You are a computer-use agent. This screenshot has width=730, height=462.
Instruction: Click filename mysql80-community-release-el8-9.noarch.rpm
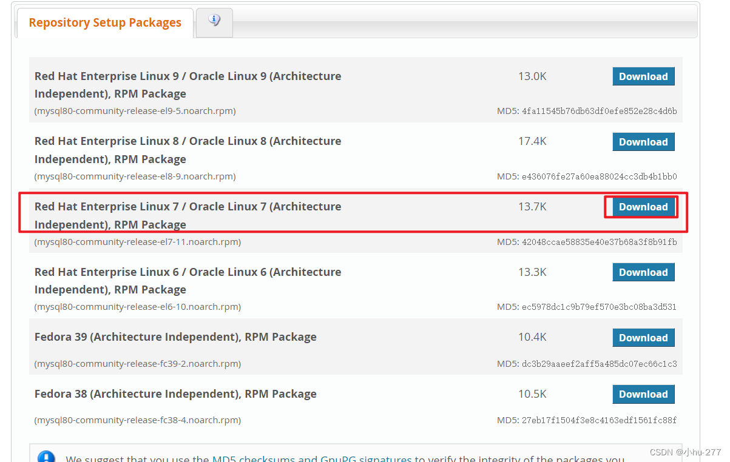135,176
